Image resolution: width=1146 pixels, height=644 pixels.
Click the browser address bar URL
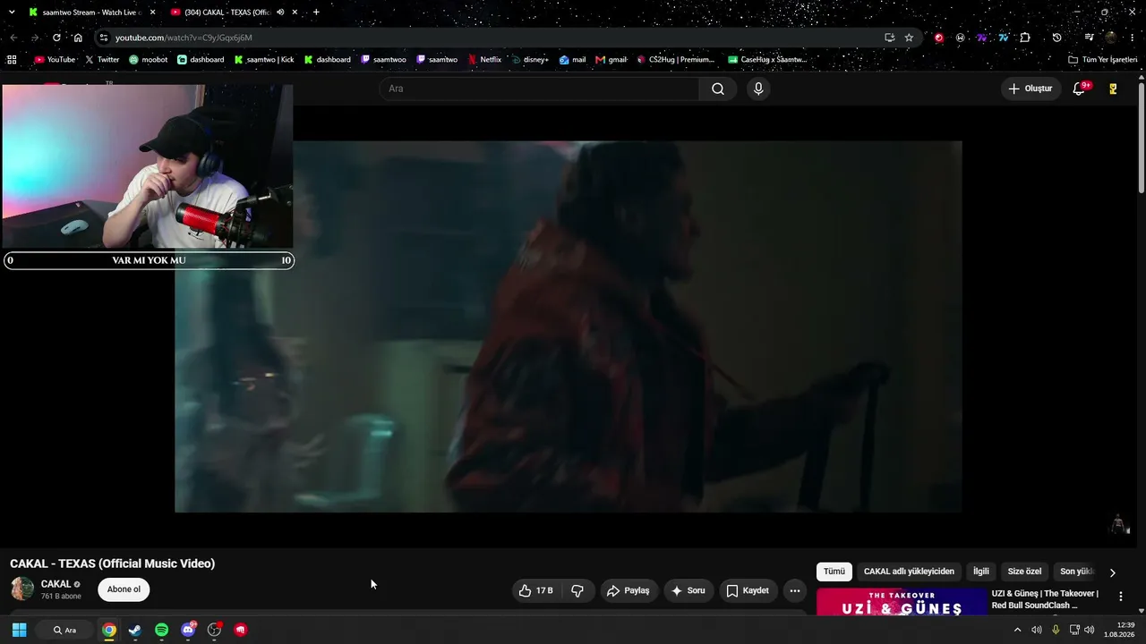click(184, 38)
